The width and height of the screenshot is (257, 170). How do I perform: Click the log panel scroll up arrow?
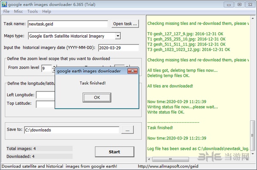pyautogui.click(x=253, y=18)
